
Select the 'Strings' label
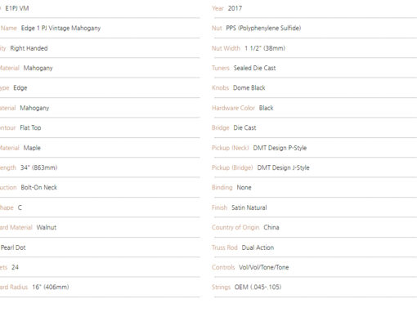(221, 287)
